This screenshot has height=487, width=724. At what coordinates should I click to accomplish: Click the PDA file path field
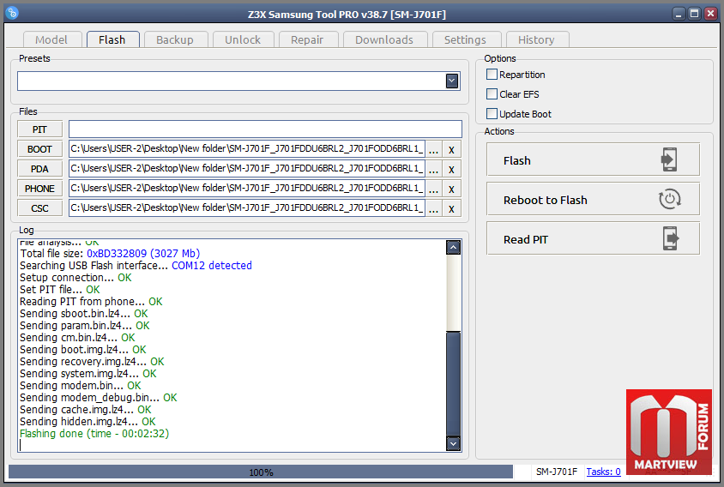tap(247, 169)
